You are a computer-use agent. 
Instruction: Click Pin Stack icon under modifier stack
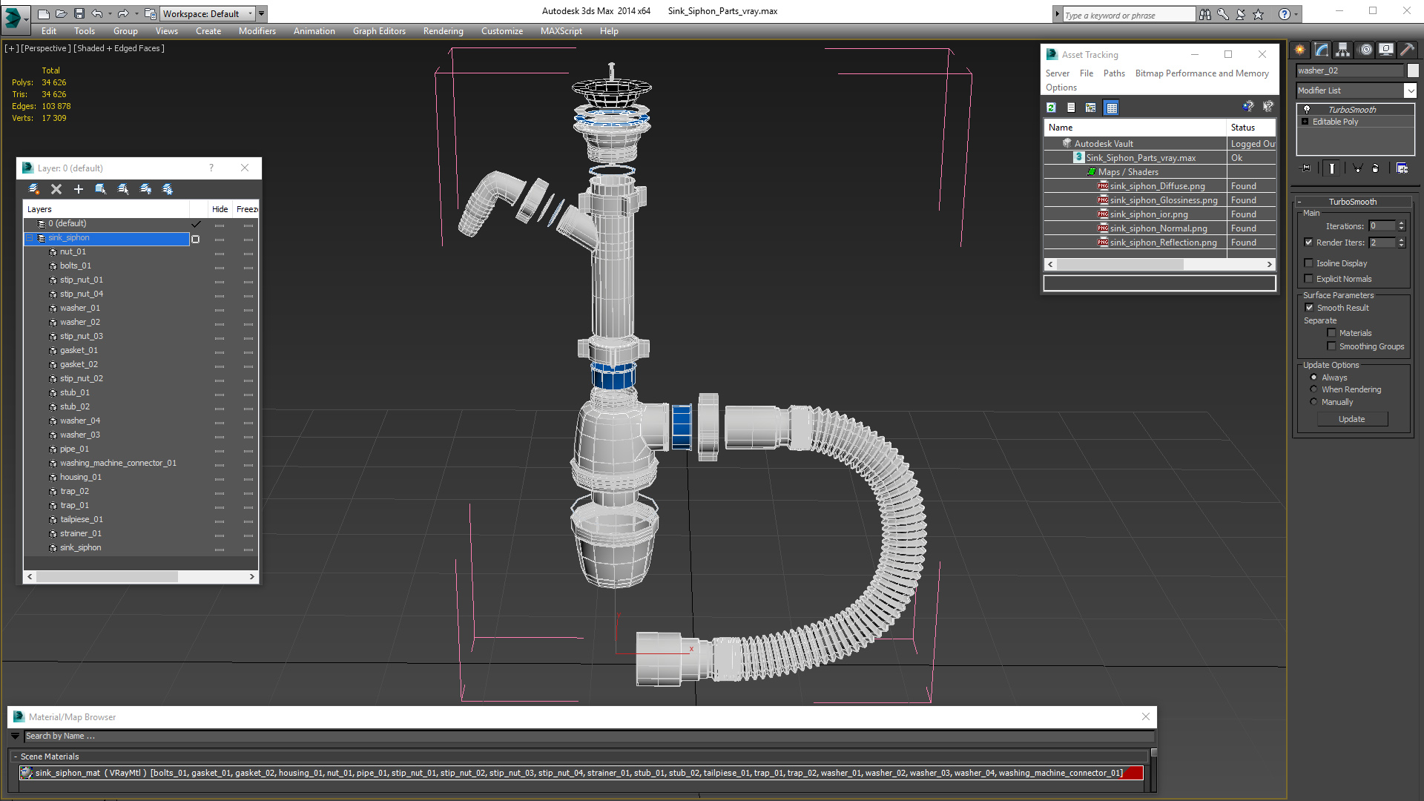[1307, 168]
